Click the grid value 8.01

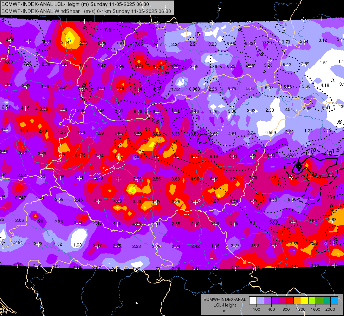point(233,156)
